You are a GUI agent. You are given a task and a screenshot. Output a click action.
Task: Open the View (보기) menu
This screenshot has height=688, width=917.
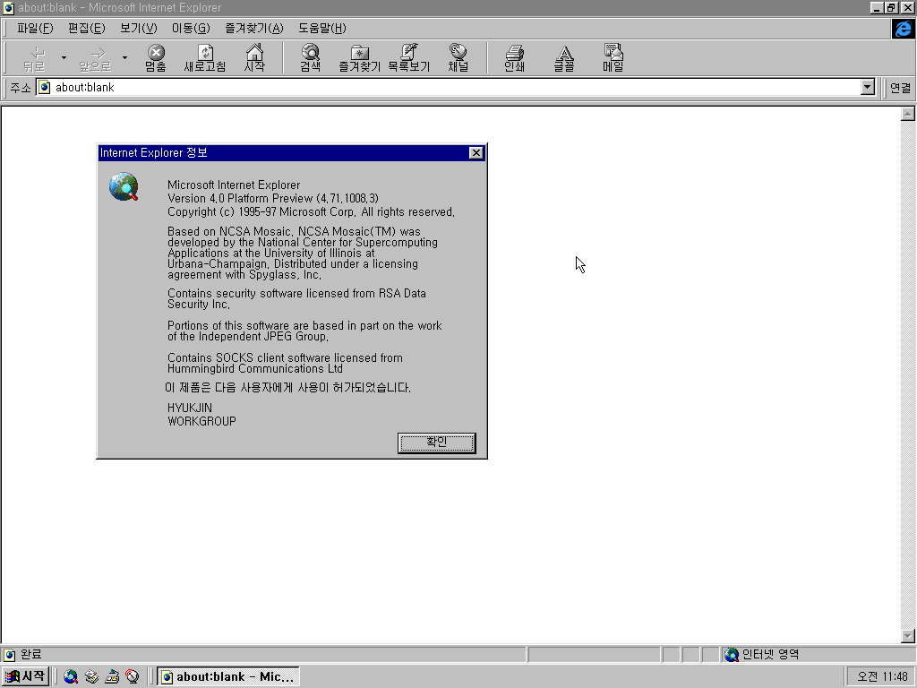139,28
